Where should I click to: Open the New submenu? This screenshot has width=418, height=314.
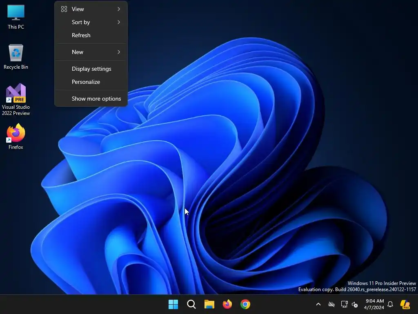91,52
